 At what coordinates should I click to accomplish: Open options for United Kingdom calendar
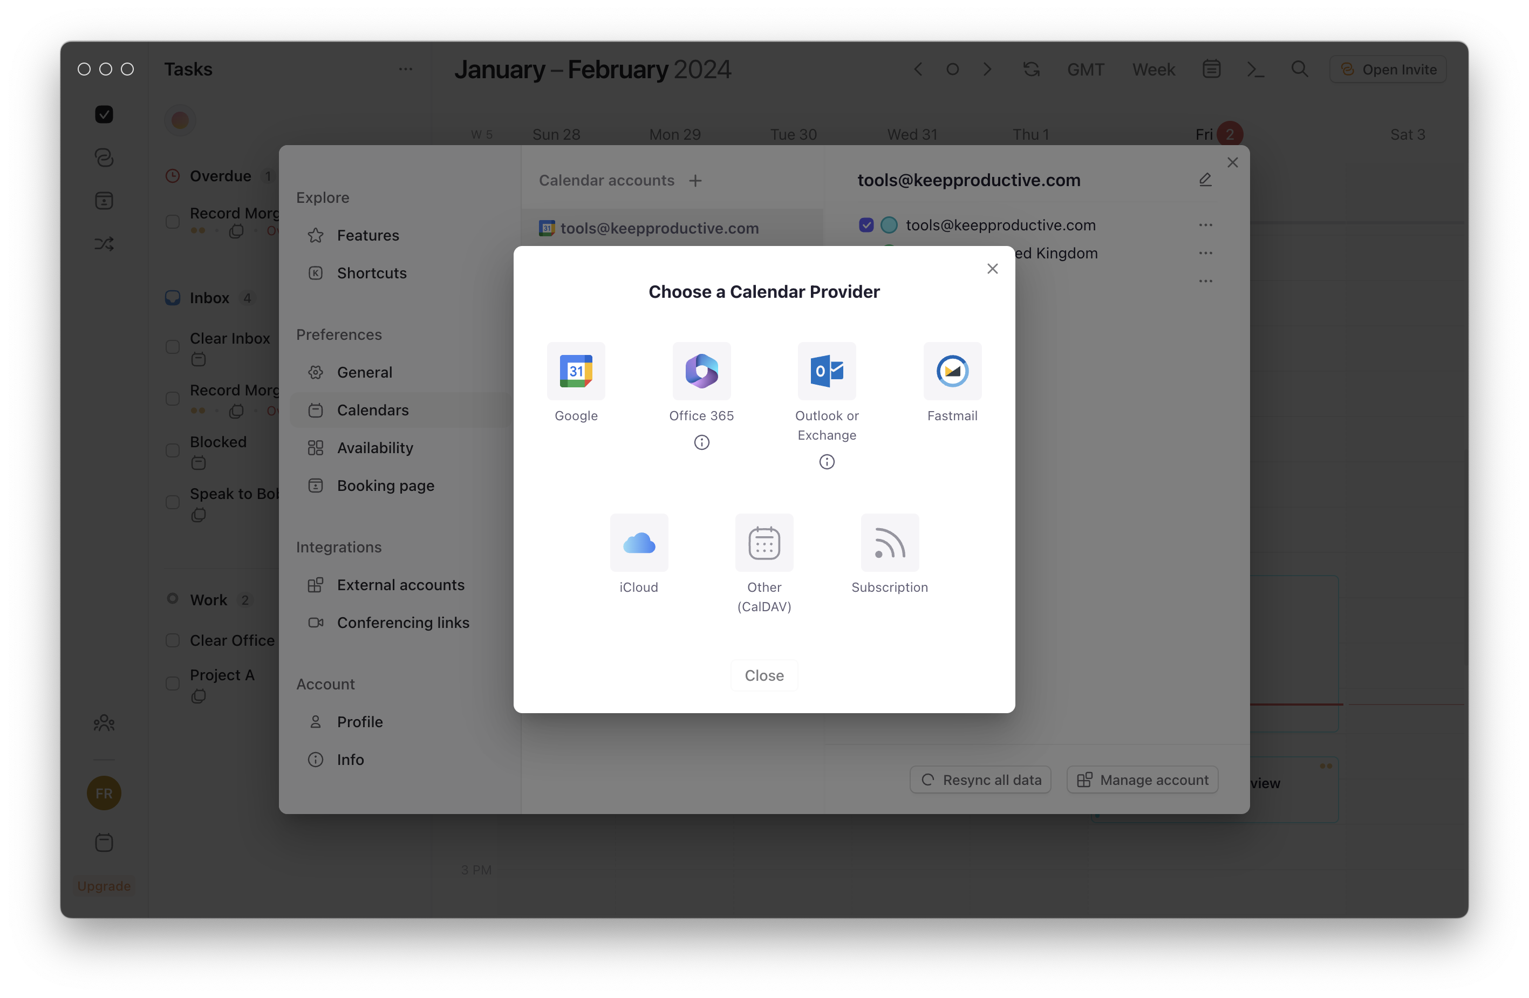point(1205,253)
